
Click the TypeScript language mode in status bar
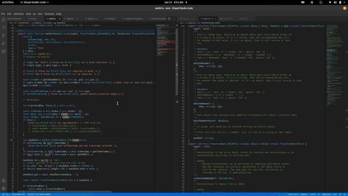pos(326,194)
